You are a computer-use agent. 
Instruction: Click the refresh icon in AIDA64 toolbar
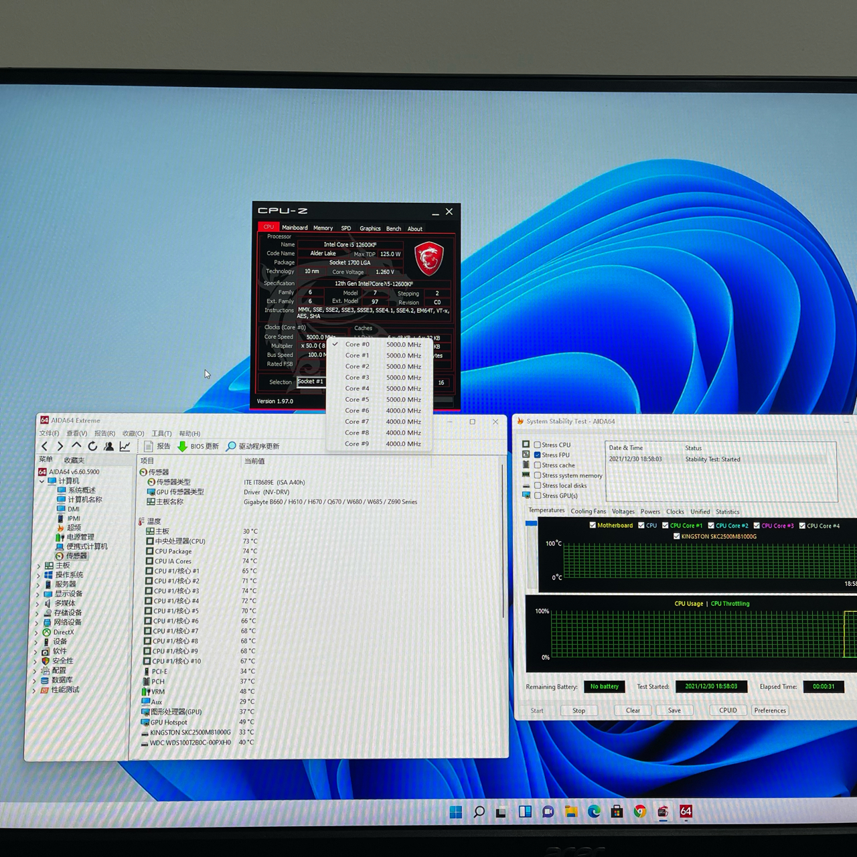tap(92, 446)
